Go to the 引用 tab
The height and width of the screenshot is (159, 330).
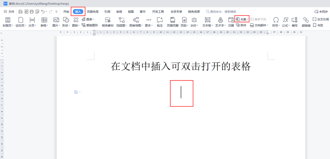click(x=107, y=12)
